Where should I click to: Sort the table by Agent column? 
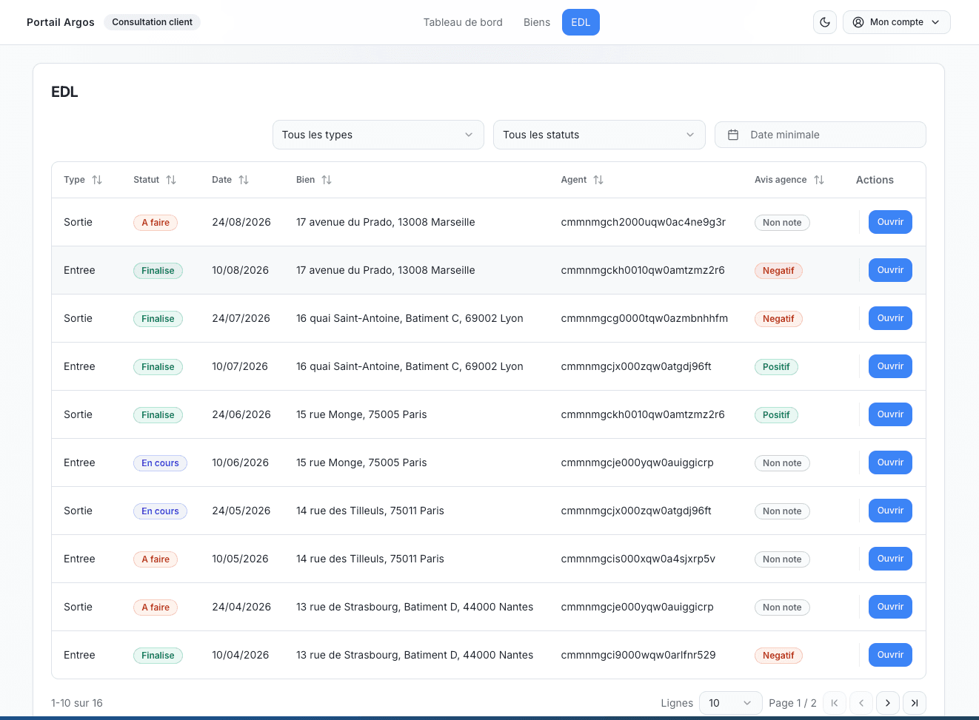(598, 180)
